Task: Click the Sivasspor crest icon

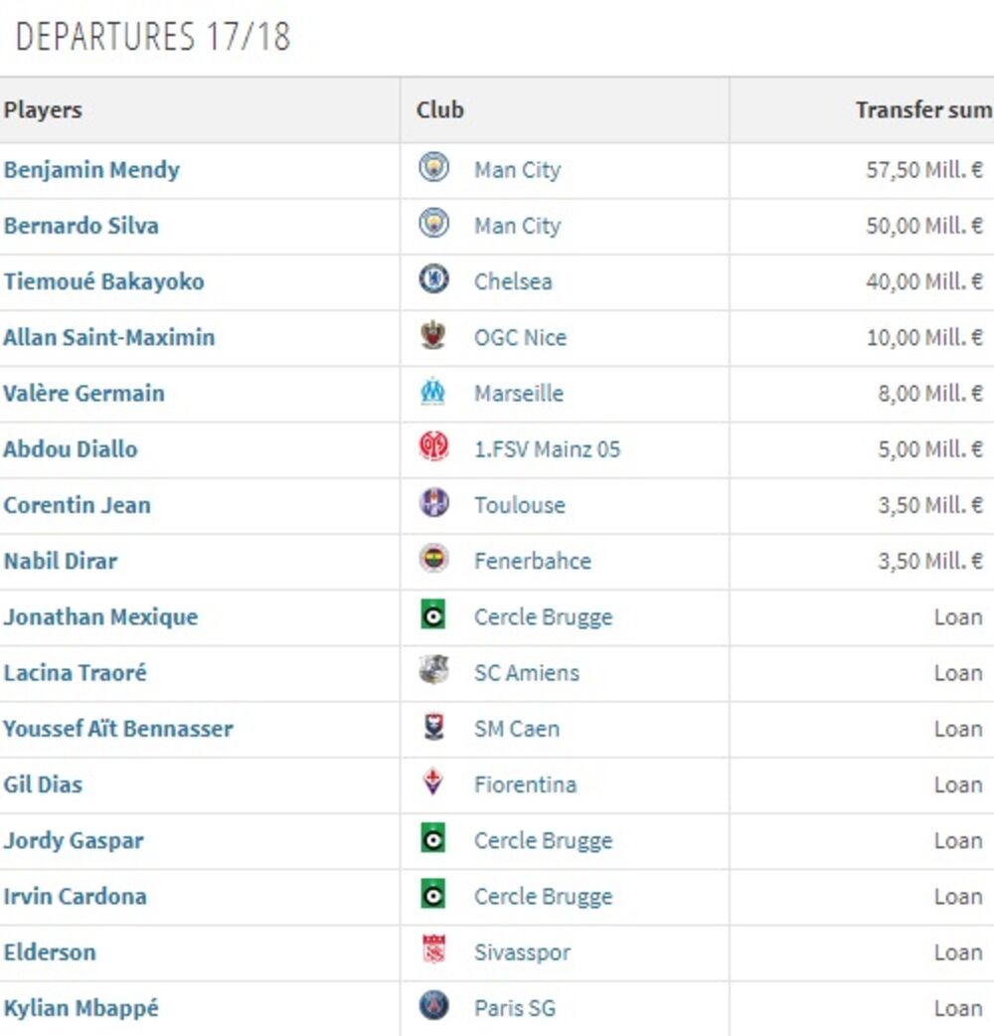Action: click(433, 950)
